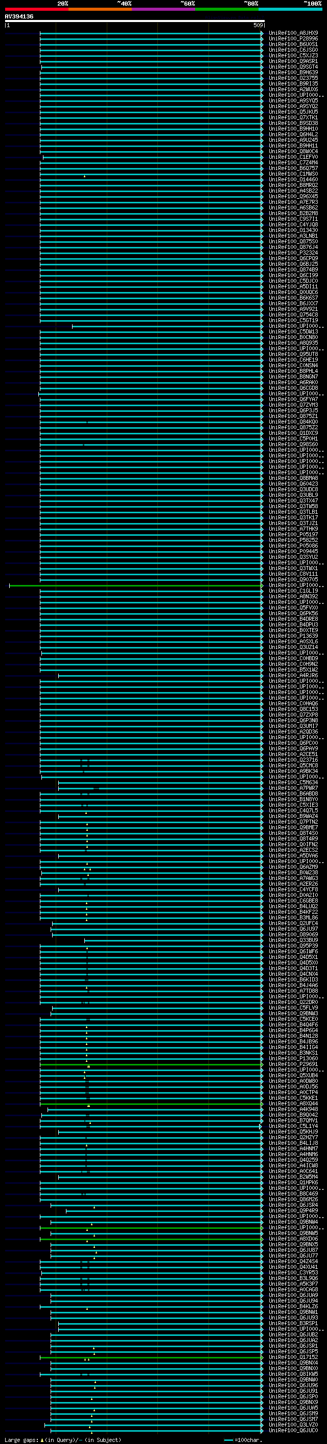Open entry UniRef100_P29691
This screenshot has height=1444, width=327.
[293, 1064]
